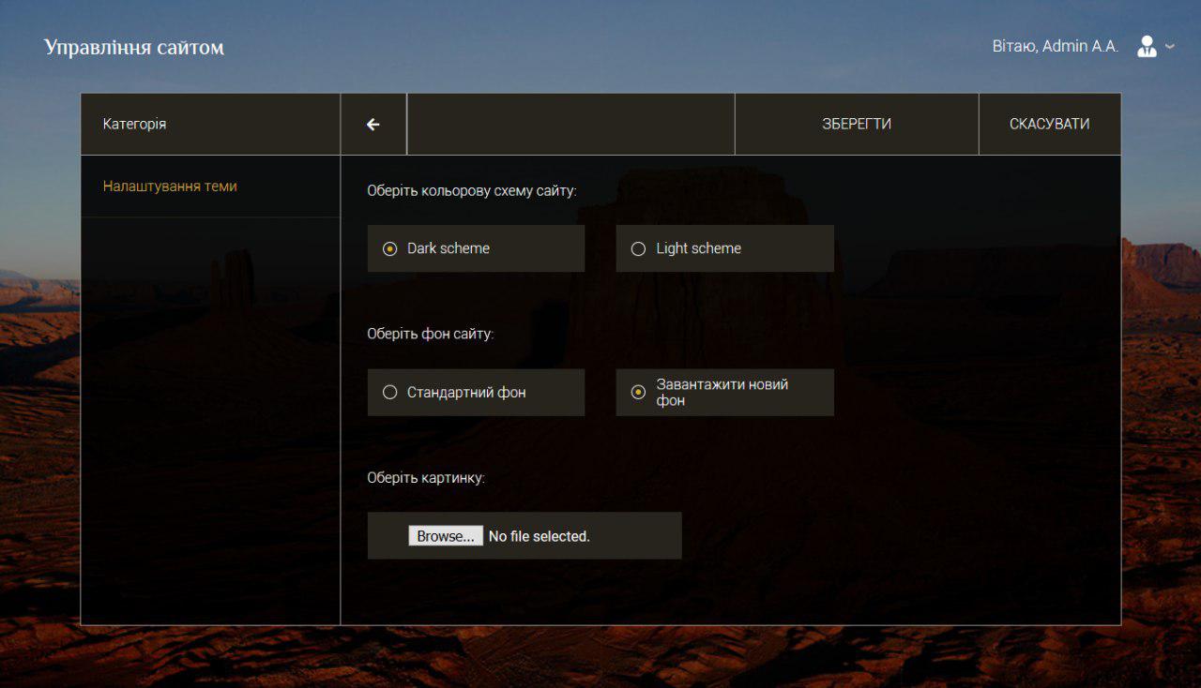The image size is (1201, 688).
Task: Choose the Стандартний фон radio circle
Action: [390, 393]
